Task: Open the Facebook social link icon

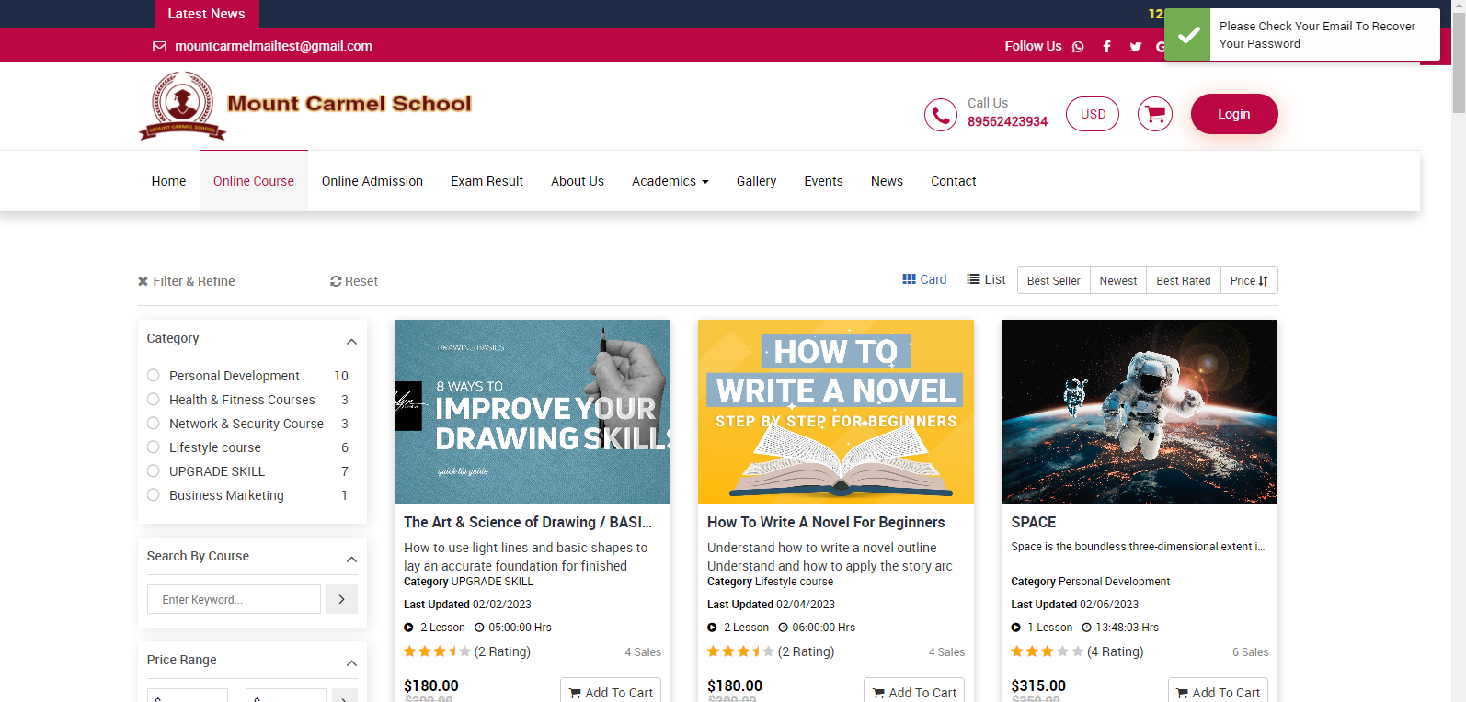Action: click(1106, 47)
